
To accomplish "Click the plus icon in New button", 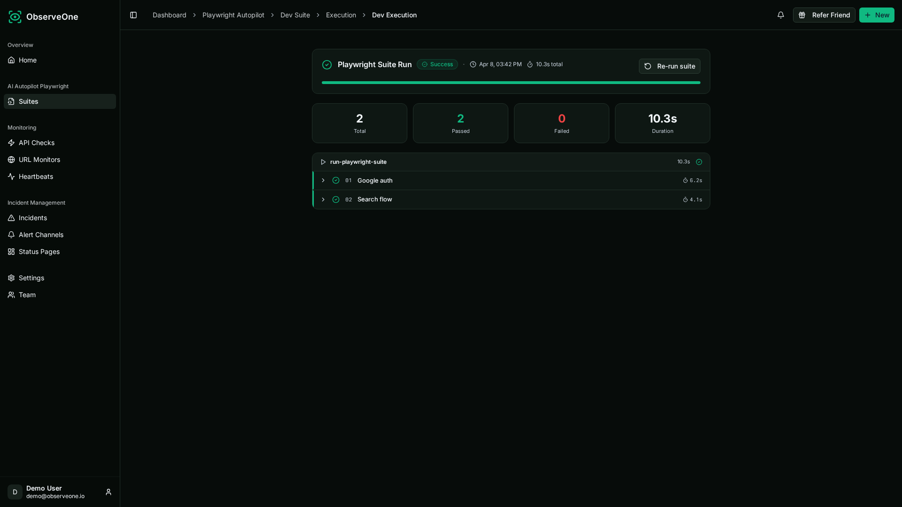I will click(868, 15).
